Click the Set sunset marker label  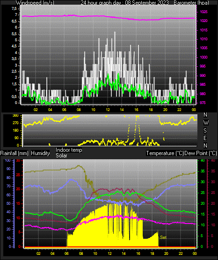pos(163,238)
